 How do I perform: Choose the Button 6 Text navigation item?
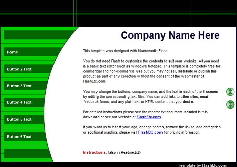click(19, 137)
